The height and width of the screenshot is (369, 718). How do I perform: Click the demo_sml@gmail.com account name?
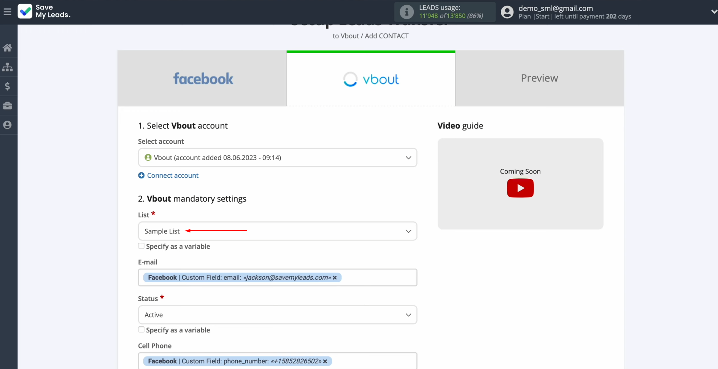pyautogui.click(x=556, y=8)
